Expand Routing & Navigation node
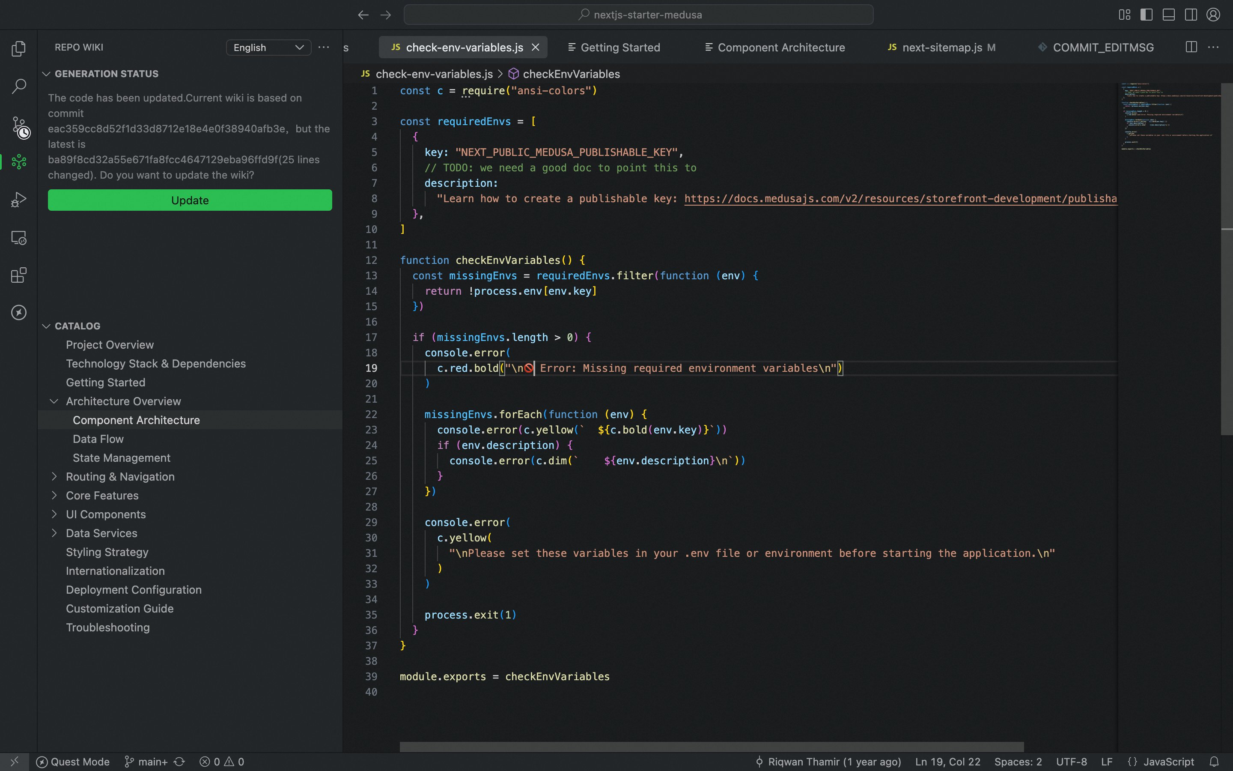 coord(54,476)
